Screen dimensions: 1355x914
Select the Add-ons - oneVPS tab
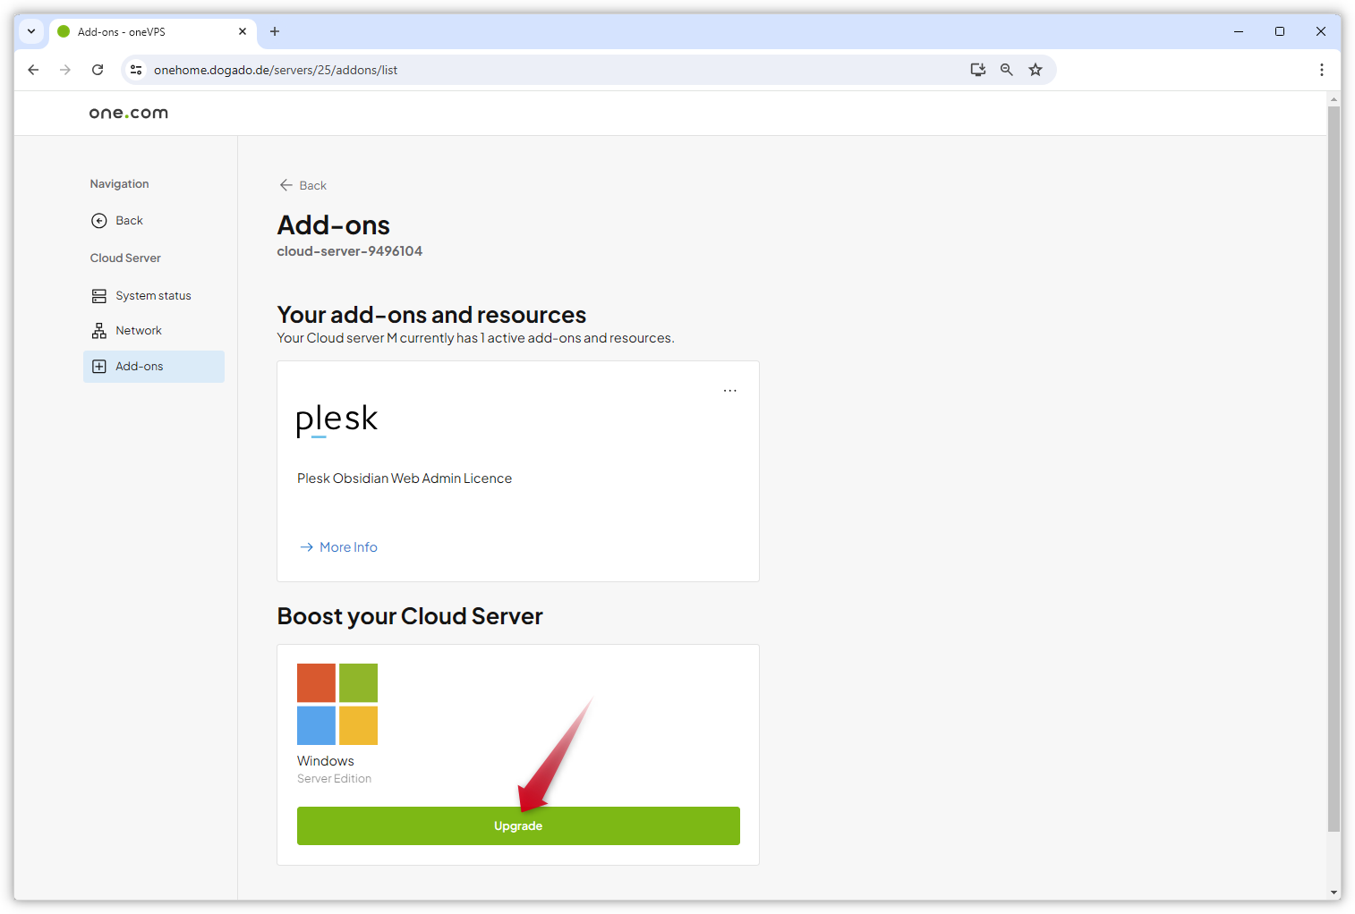[143, 31]
